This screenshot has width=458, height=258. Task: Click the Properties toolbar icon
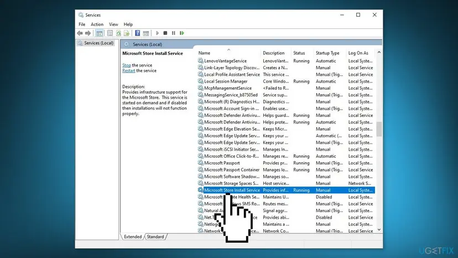click(110, 33)
